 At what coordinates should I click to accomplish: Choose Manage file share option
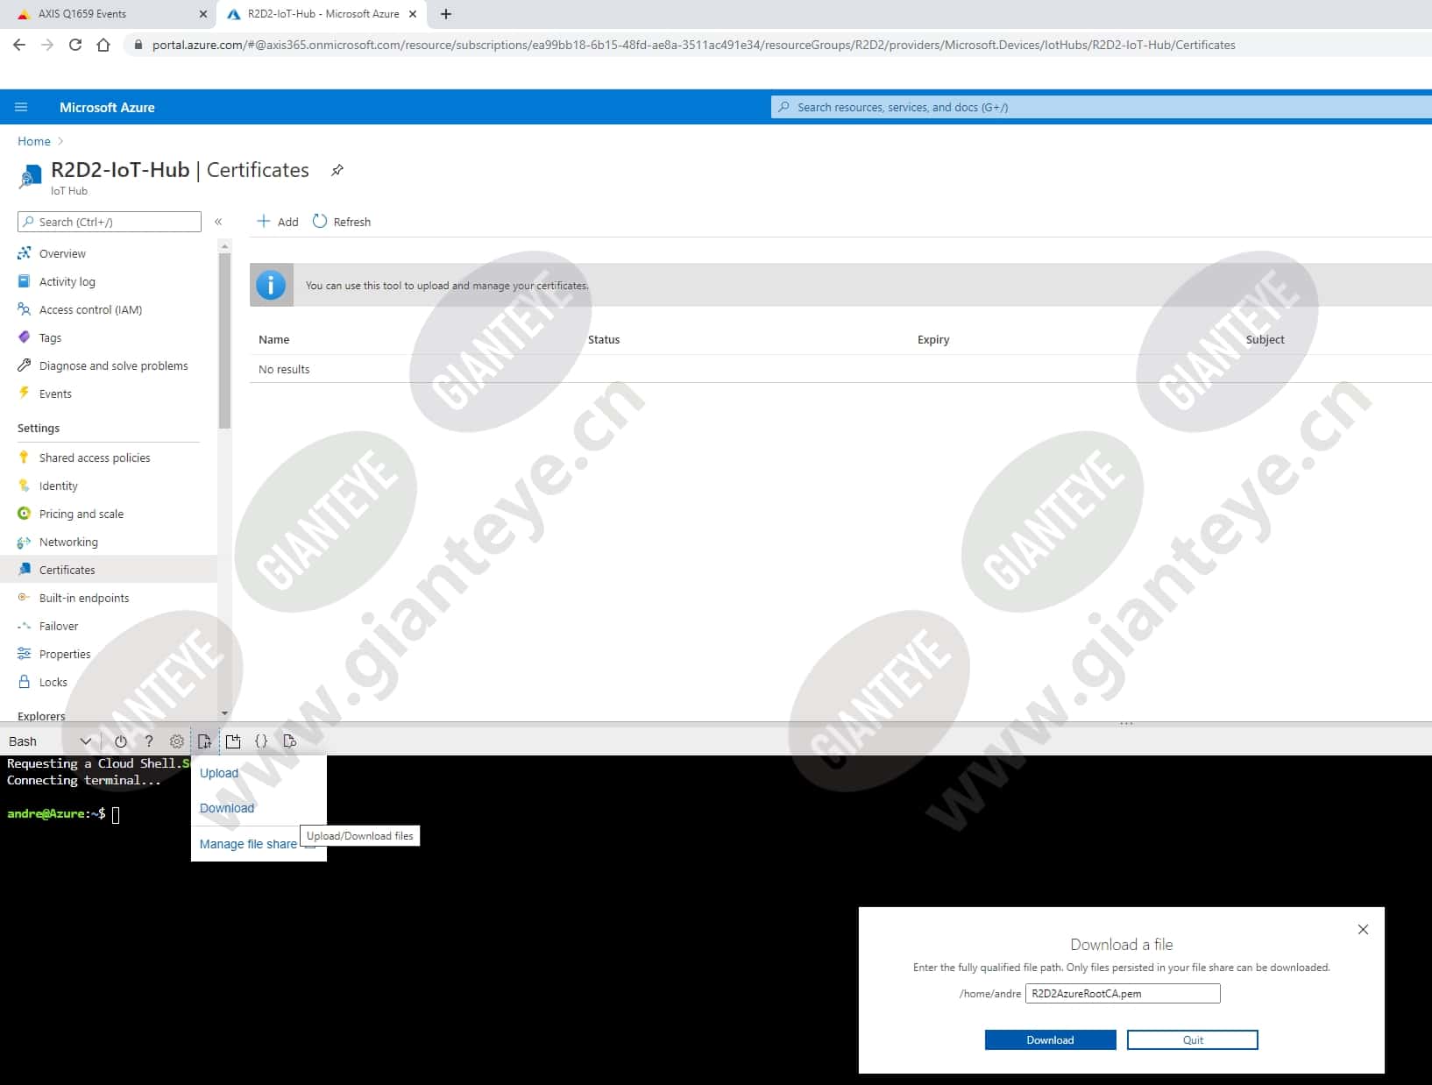248,844
